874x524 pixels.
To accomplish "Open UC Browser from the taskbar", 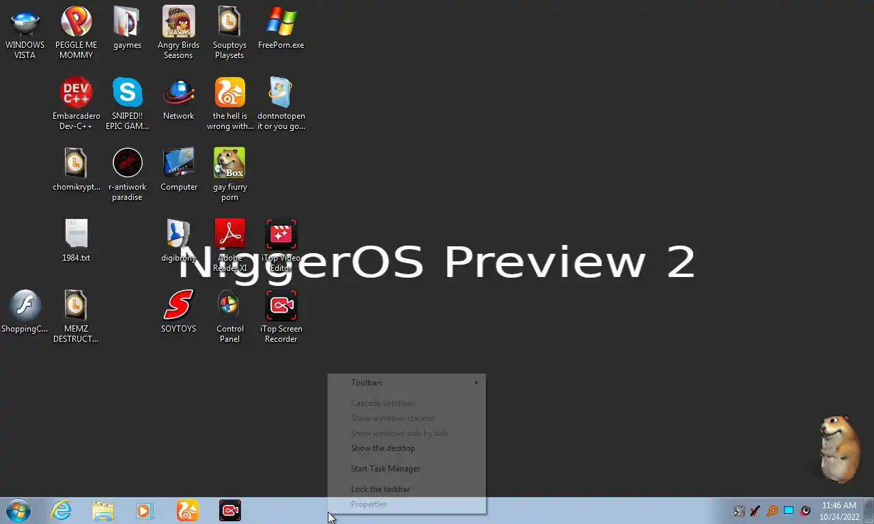I will [x=187, y=510].
